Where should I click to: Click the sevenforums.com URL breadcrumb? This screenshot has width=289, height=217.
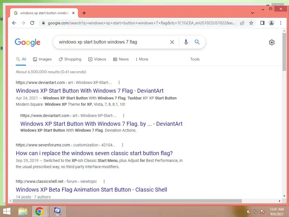tap(65, 145)
